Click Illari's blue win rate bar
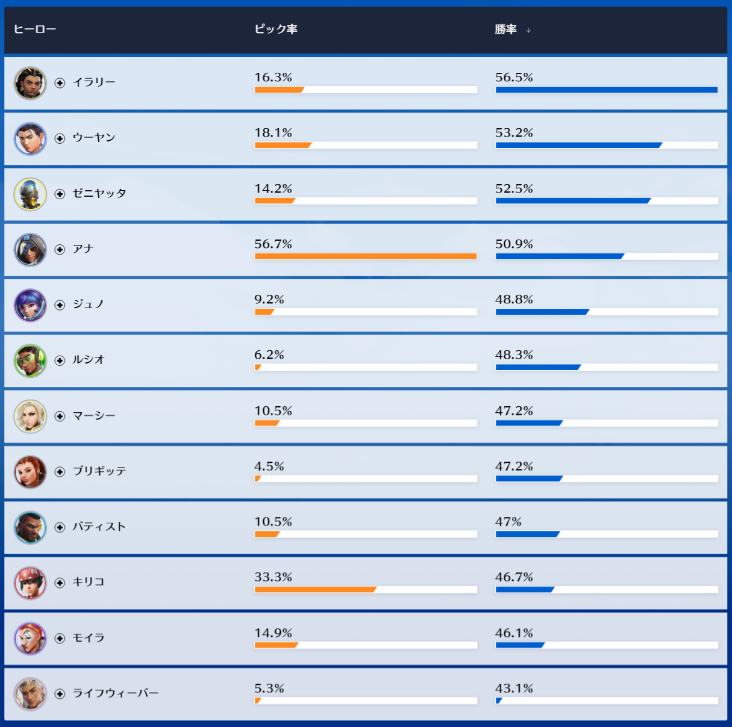 606,90
